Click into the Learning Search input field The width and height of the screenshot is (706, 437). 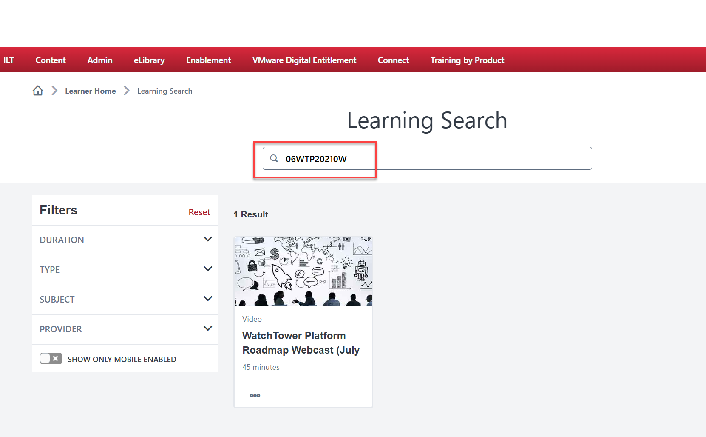427,158
